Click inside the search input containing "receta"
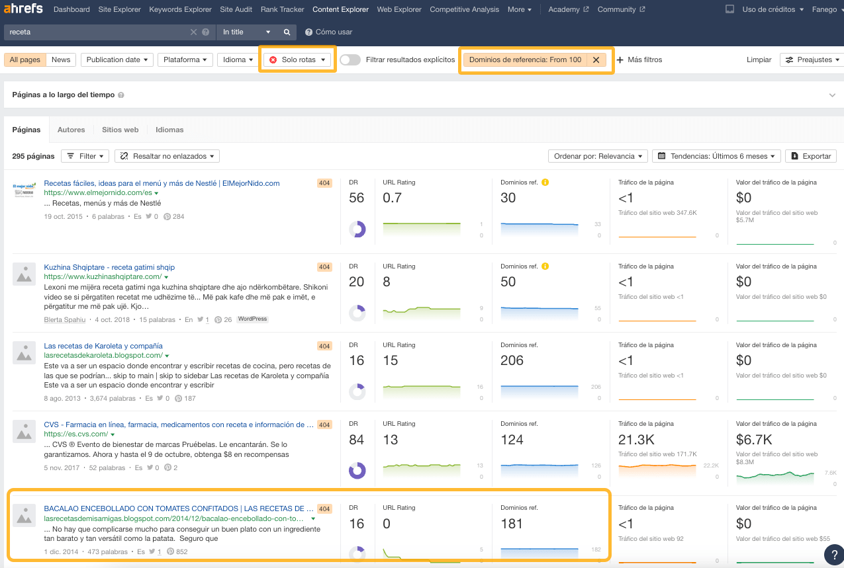The height and width of the screenshot is (568, 844). (99, 32)
